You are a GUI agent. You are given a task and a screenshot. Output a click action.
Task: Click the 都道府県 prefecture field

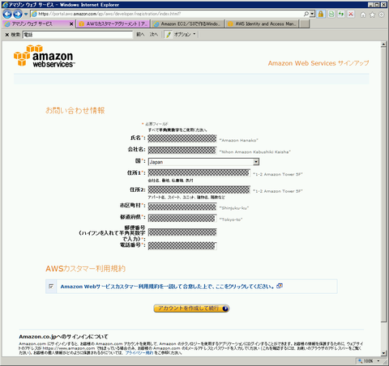[182, 218]
